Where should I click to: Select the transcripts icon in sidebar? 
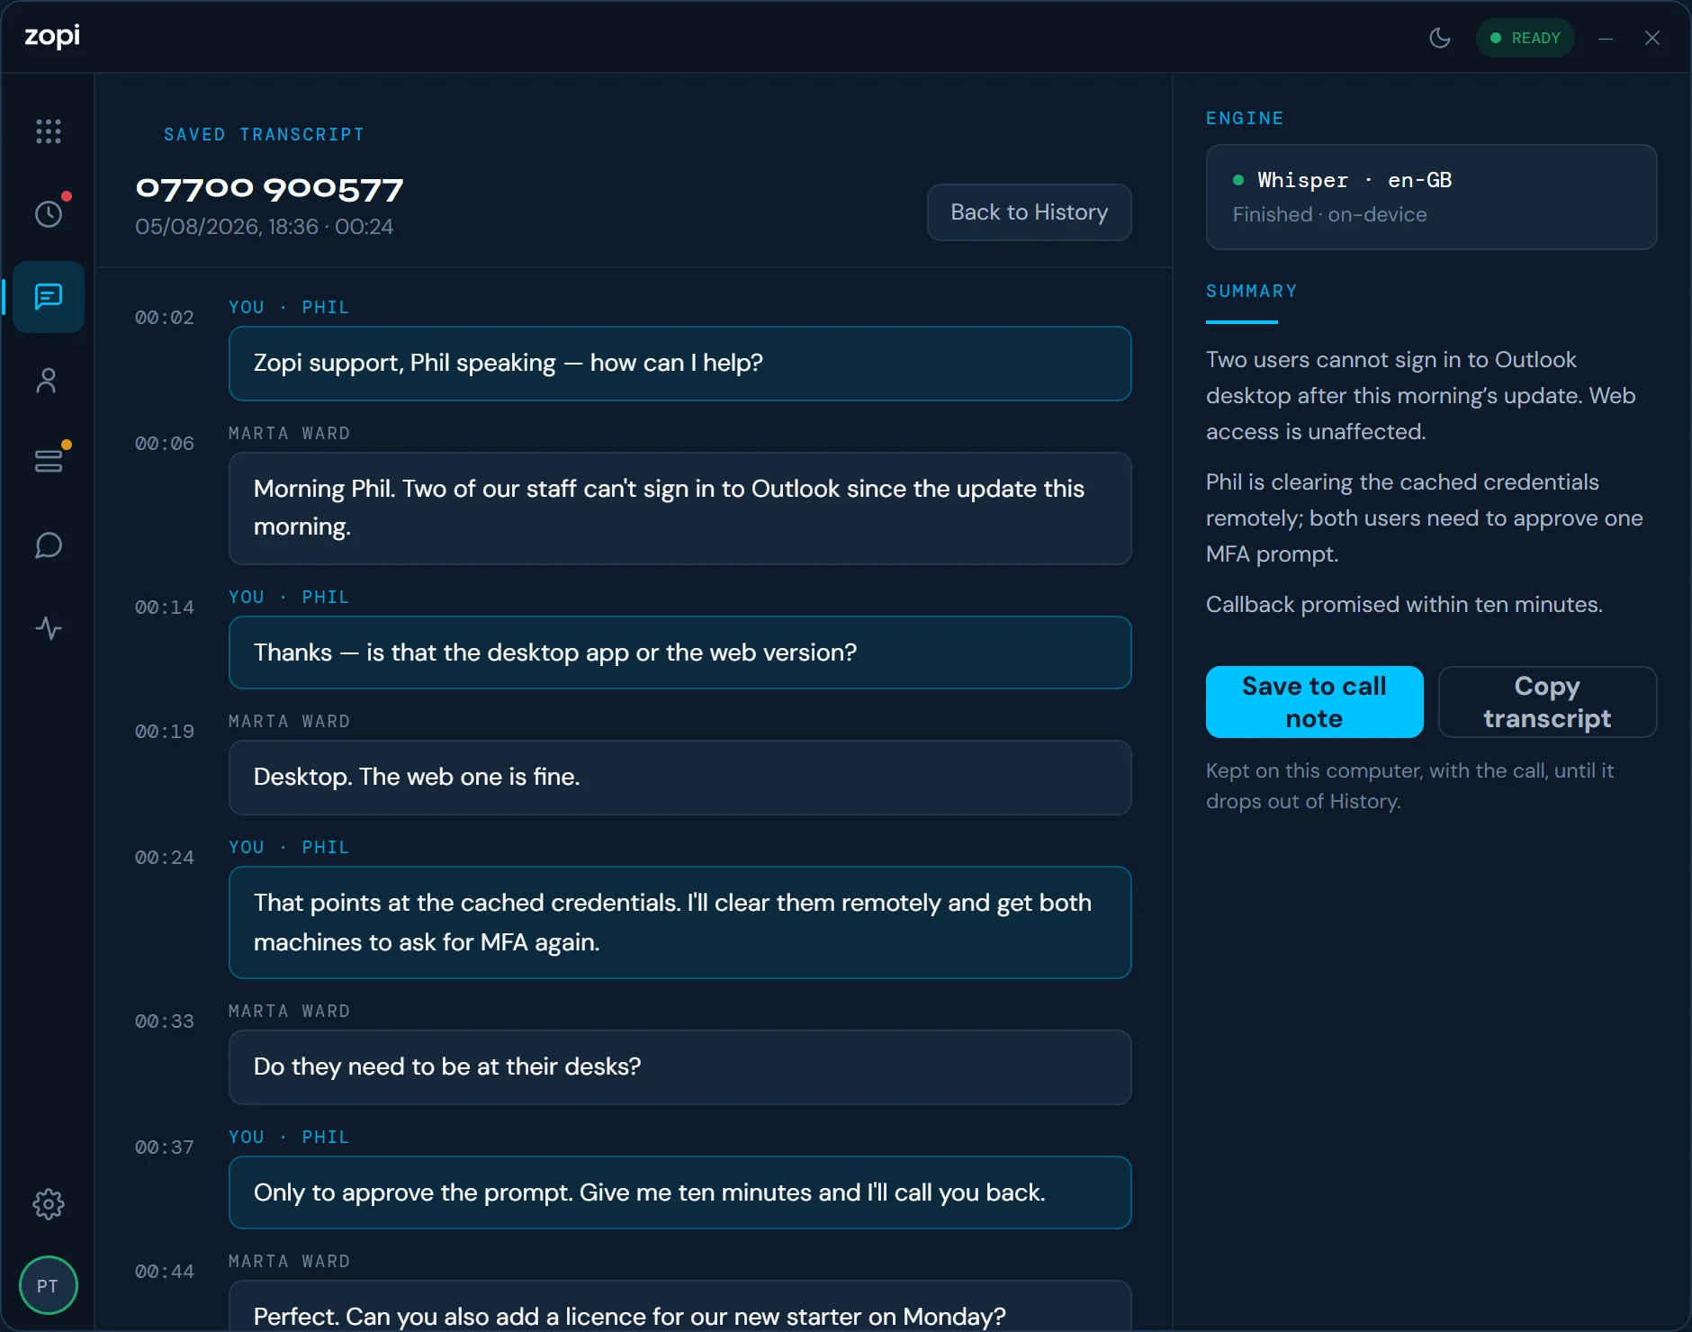49,297
